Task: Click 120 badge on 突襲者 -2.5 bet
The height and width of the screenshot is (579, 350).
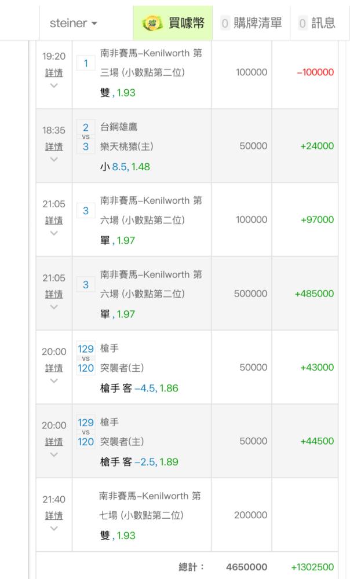Action: 85,442
